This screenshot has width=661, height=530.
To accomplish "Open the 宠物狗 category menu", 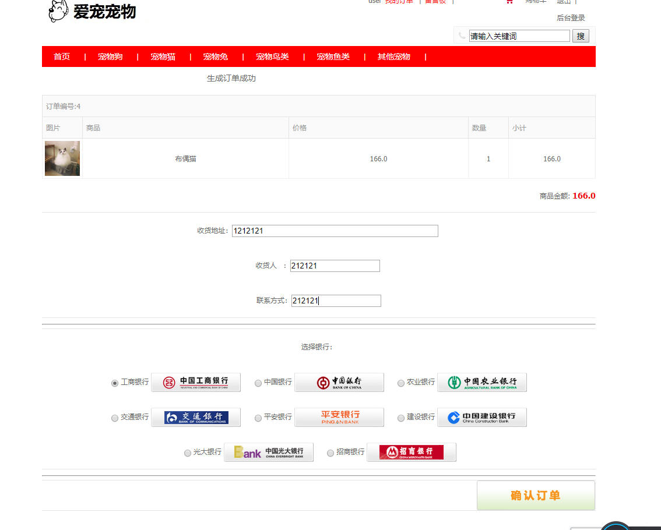I will pyautogui.click(x=110, y=56).
